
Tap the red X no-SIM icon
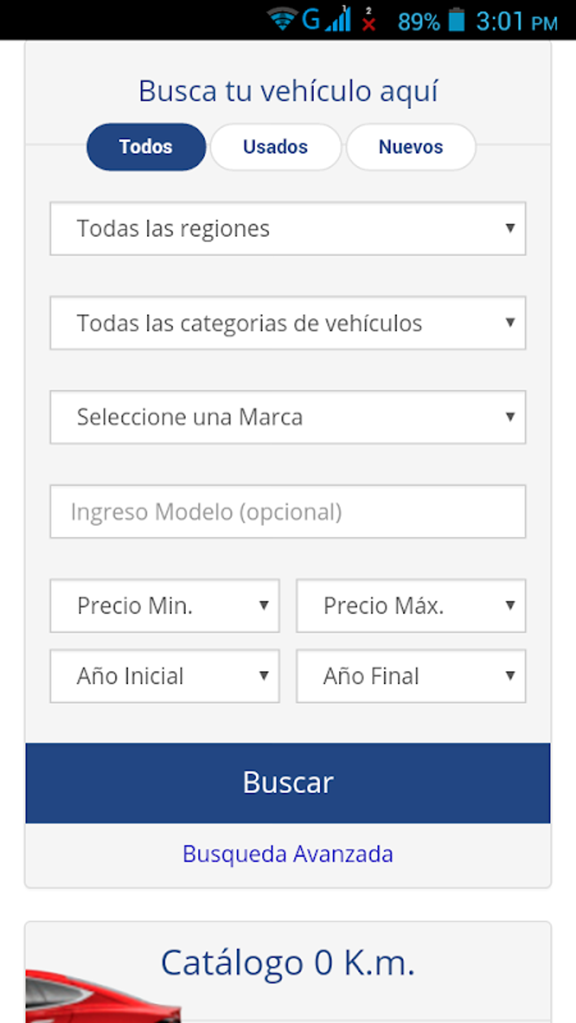pyautogui.click(x=369, y=21)
